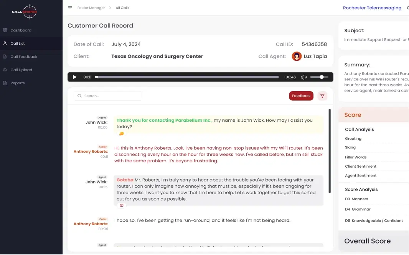Open Call Feedback via its document icon
This screenshot has width=409, height=255.
5,56
